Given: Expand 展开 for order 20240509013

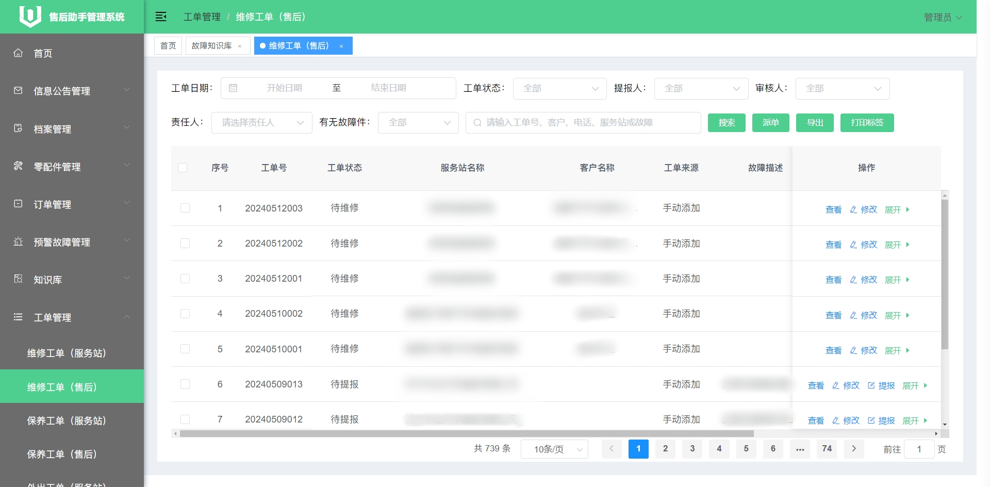Looking at the screenshot, I should pyautogui.click(x=915, y=385).
